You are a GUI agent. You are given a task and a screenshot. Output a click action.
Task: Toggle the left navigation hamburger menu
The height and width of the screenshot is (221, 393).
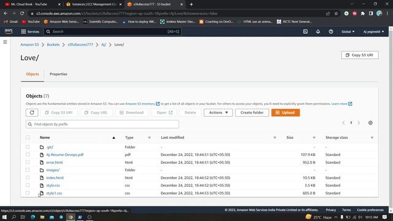tap(5, 42)
